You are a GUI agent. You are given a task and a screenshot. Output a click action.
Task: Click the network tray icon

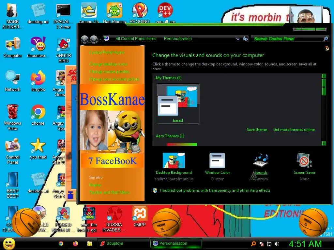269,244
